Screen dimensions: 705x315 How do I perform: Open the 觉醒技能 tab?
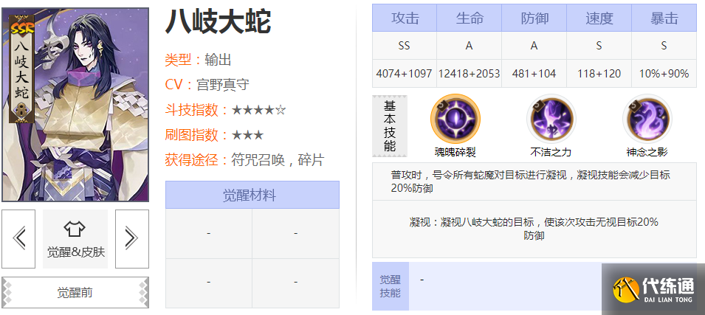pyautogui.click(x=390, y=286)
